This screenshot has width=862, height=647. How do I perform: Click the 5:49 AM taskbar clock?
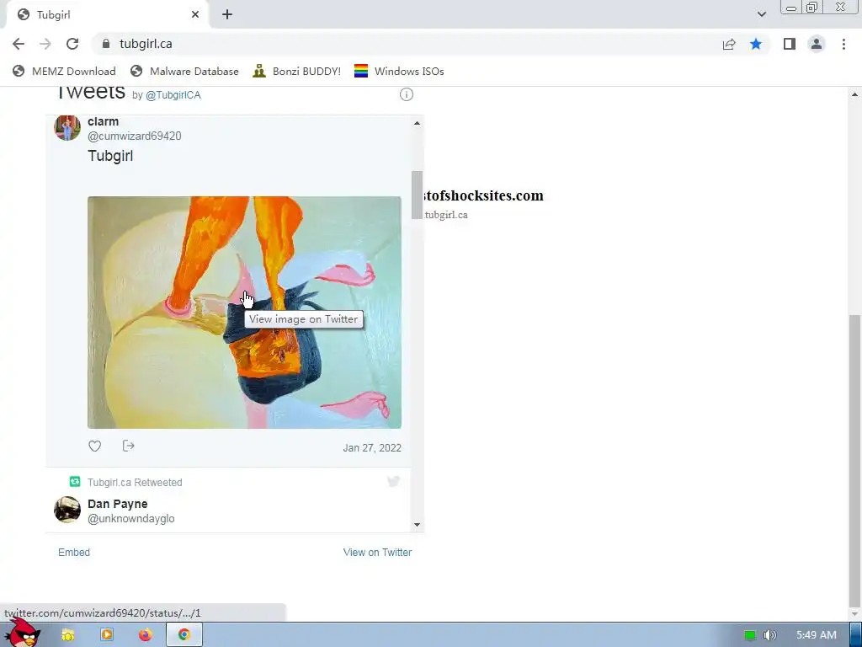[x=817, y=635]
